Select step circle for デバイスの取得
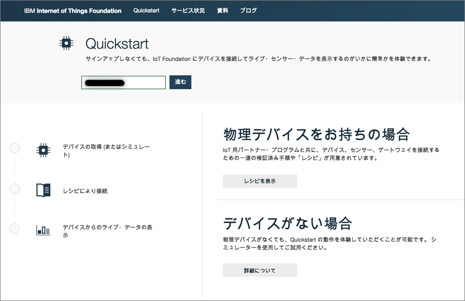This screenshot has width=465, height=301. (x=15, y=148)
